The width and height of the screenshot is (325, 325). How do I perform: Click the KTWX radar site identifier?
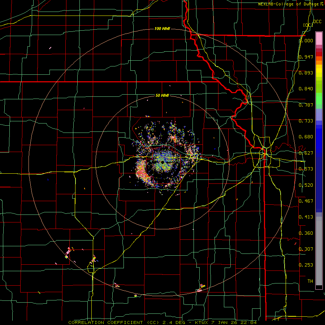(201, 322)
